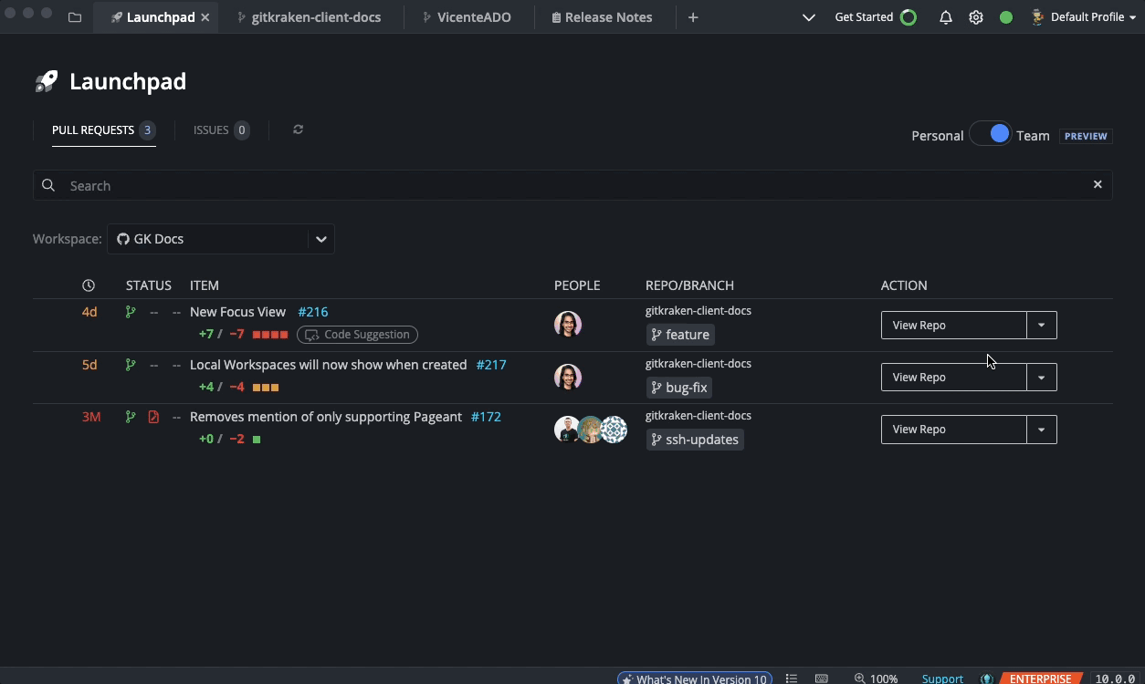
Task: Open the Workspace GK Docs dropdown
Action: pyautogui.click(x=221, y=239)
